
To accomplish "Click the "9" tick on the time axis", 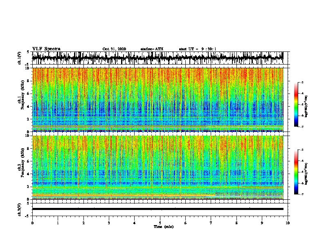I will pyautogui.click(x=262, y=223).
